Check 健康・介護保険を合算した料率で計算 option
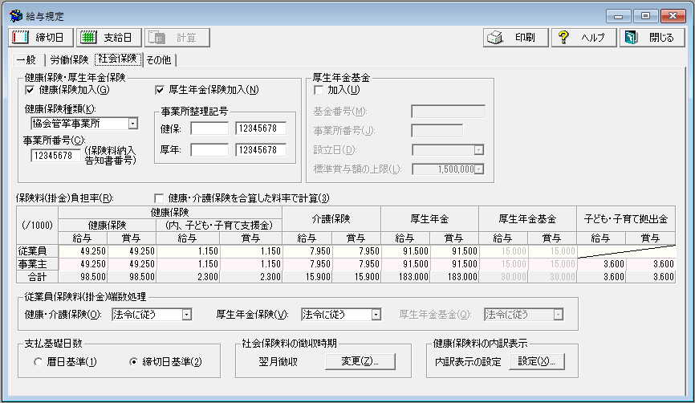 tap(158, 198)
